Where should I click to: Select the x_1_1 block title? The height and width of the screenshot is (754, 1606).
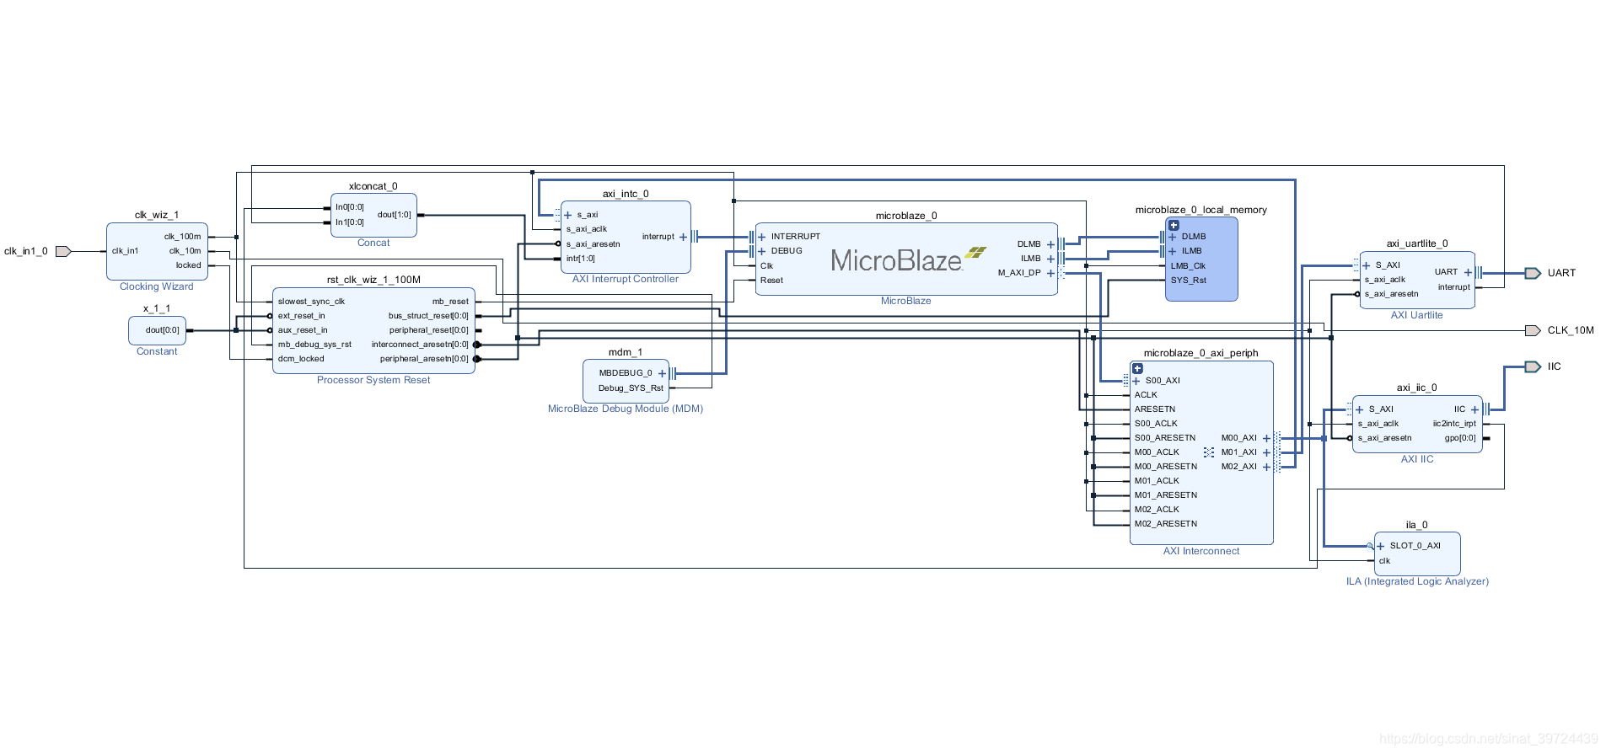pyautogui.click(x=157, y=308)
